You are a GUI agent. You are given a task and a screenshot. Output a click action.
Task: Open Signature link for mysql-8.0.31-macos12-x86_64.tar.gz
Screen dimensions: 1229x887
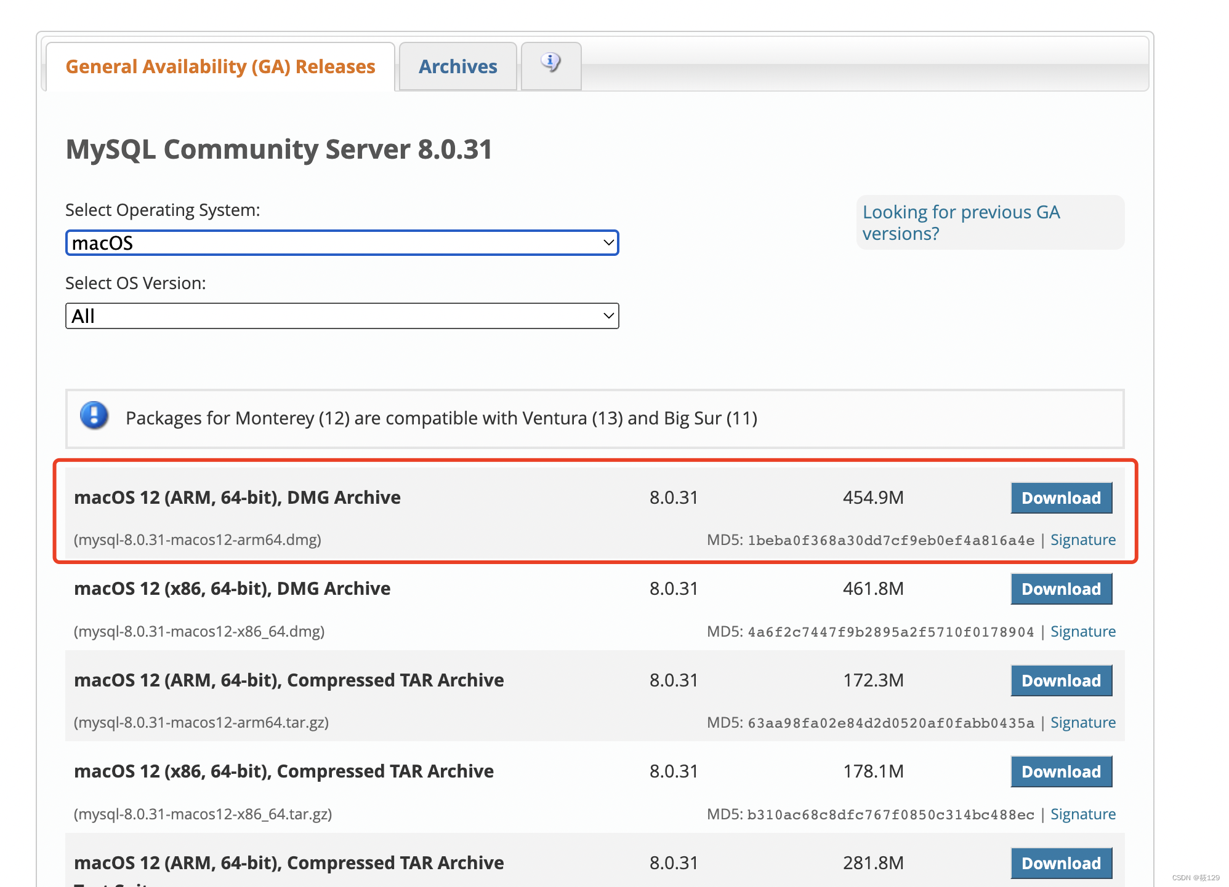pyautogui.click(x=1082, y=814)
